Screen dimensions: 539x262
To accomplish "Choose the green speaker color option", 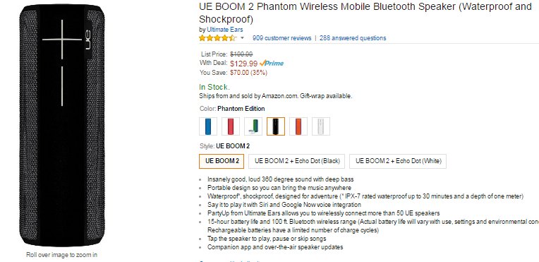I will 253,126.
